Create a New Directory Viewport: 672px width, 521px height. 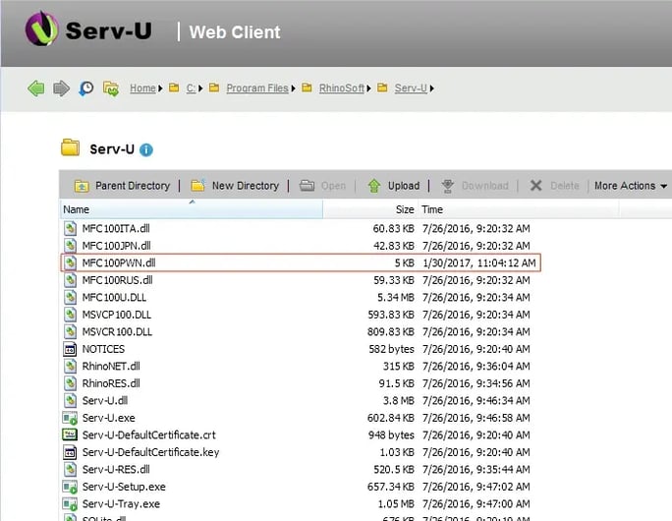tap(235, 186)
